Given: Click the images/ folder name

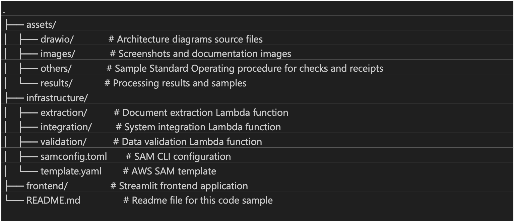Looking at the screenshot, I should coord(58,54).
